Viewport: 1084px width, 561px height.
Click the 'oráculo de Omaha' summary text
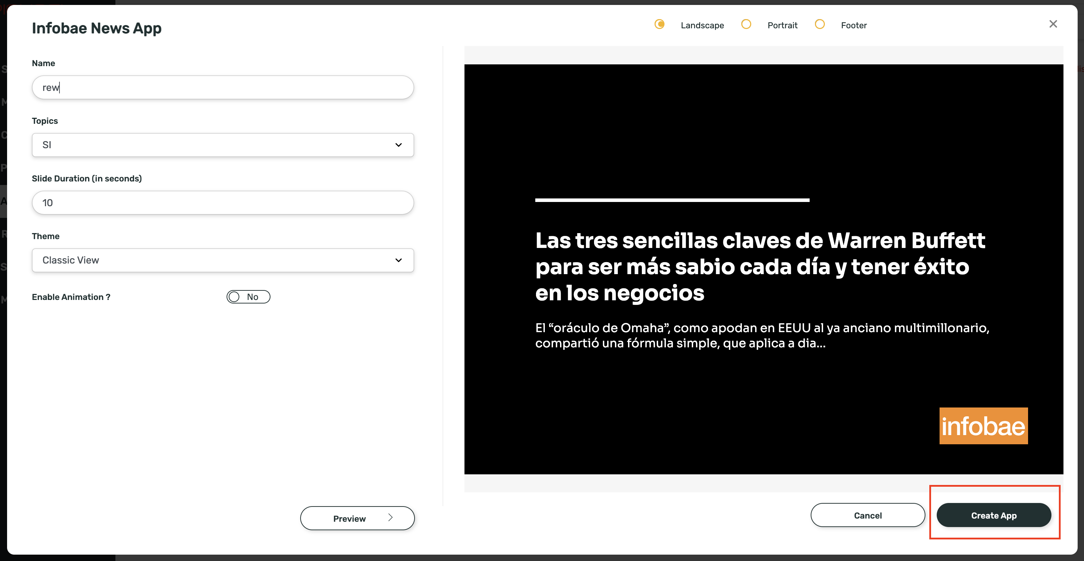pyautogui.click(x=762, y=335)
